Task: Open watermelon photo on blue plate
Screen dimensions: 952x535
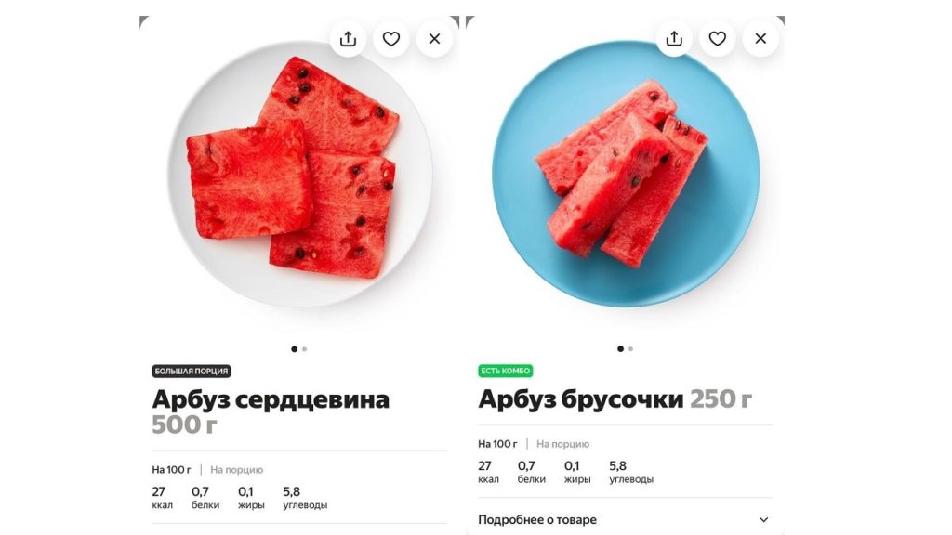Action: pos(626,175)
